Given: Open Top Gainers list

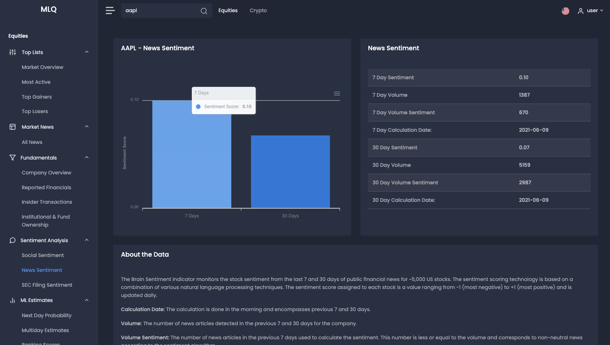Looking at the screenshot, I should (x=37, y=97).
